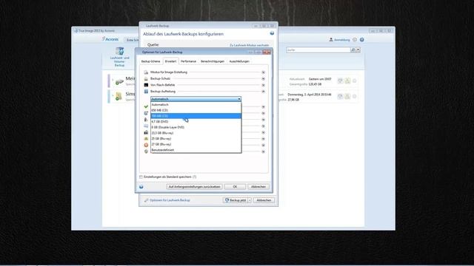
Task: Click the wrench icon beside Optionen für Laufwerk-Backup
Action: click(147, 200)
